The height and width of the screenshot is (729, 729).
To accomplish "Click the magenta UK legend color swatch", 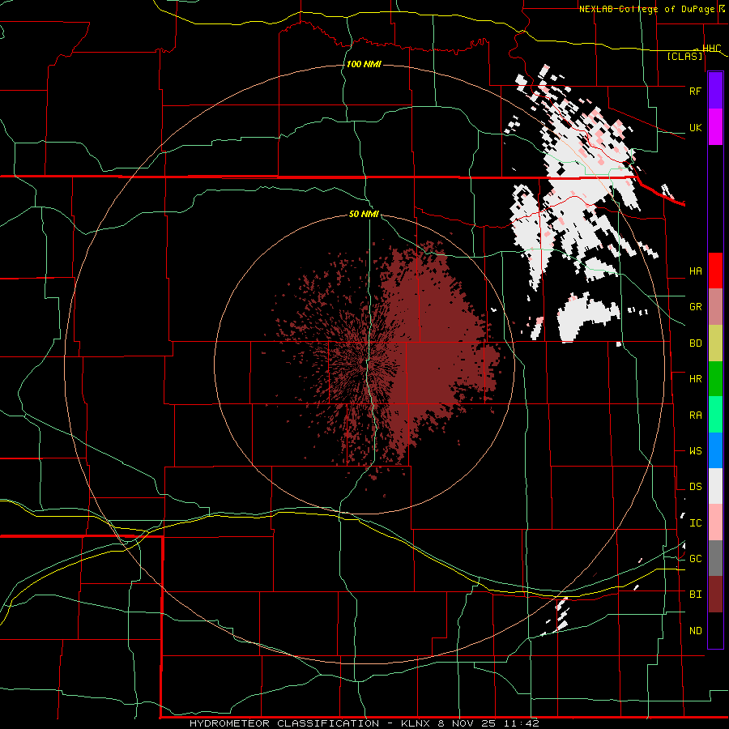I will 715,127.
